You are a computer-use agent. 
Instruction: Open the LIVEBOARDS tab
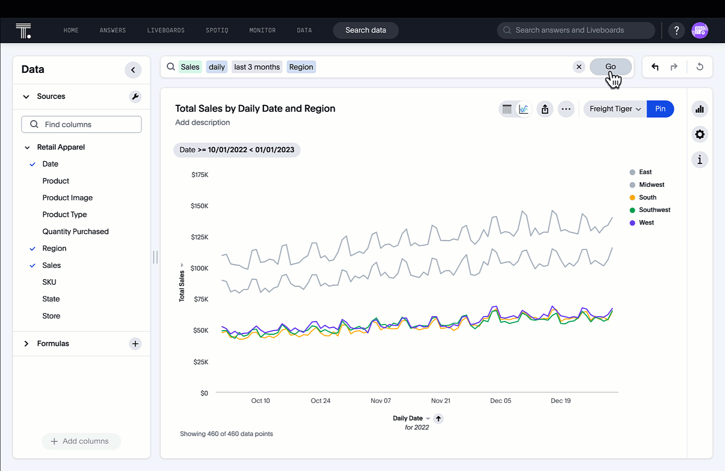tap(166, 31)
